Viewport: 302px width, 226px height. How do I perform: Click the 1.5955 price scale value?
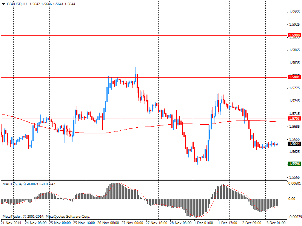(x=294, y=12)
